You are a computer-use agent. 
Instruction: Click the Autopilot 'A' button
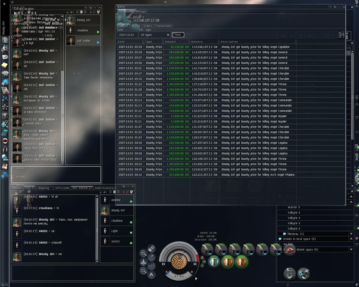[x=151, y=274]
